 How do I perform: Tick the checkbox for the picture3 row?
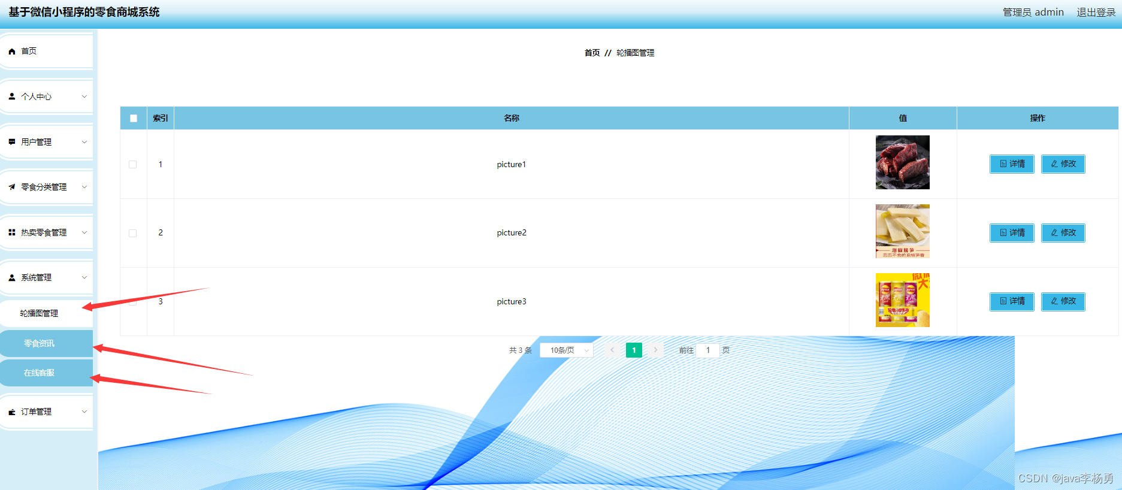point(133,301)
